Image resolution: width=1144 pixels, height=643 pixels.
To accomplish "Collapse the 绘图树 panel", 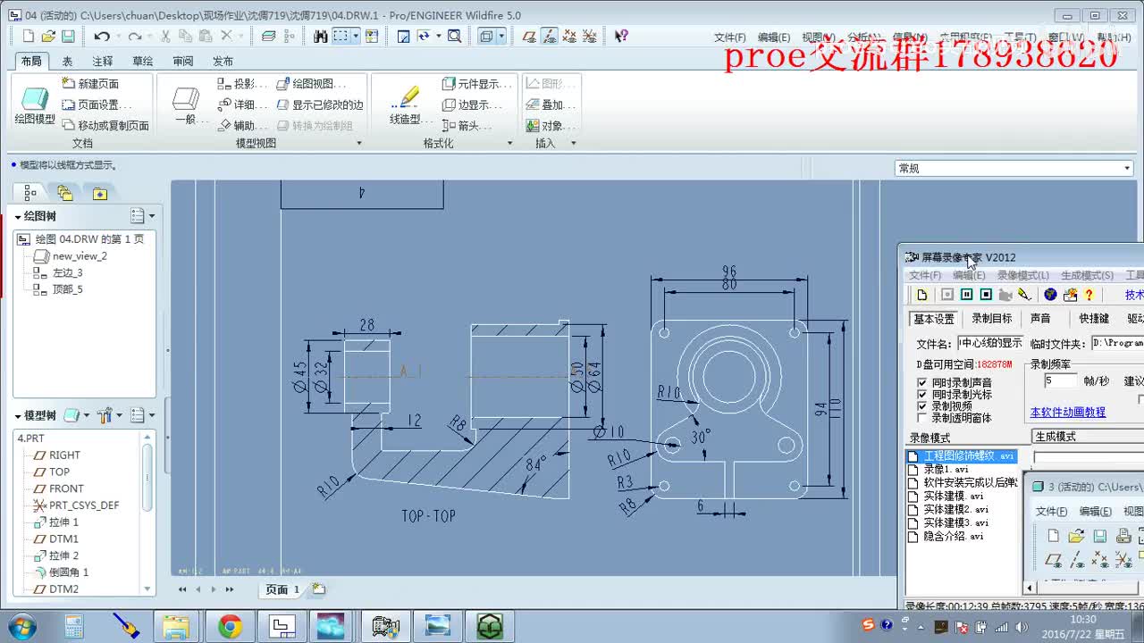I will pos(17,216).
